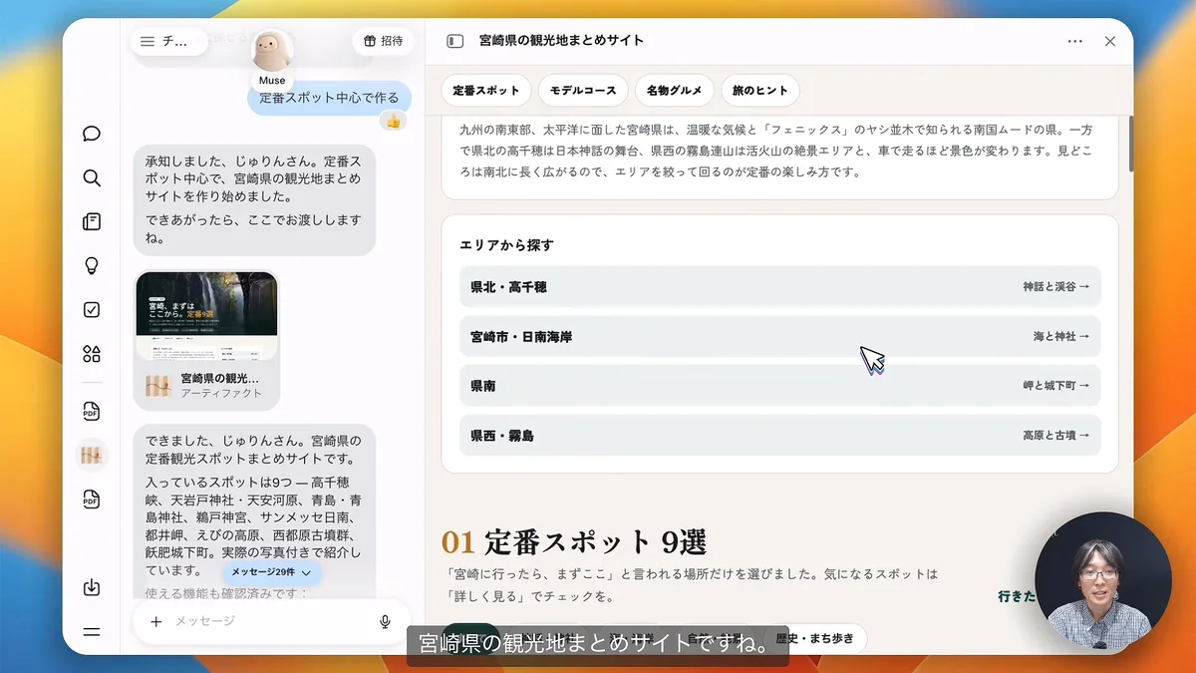Open the second PDF item in sidebar
The width and height of the screenshot is (1196, 673).
click(92, 500)
